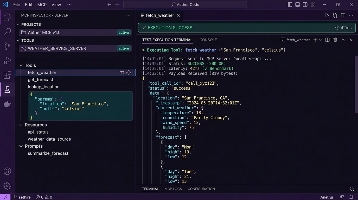Click the notifications bell in status bar

(351, 197)
